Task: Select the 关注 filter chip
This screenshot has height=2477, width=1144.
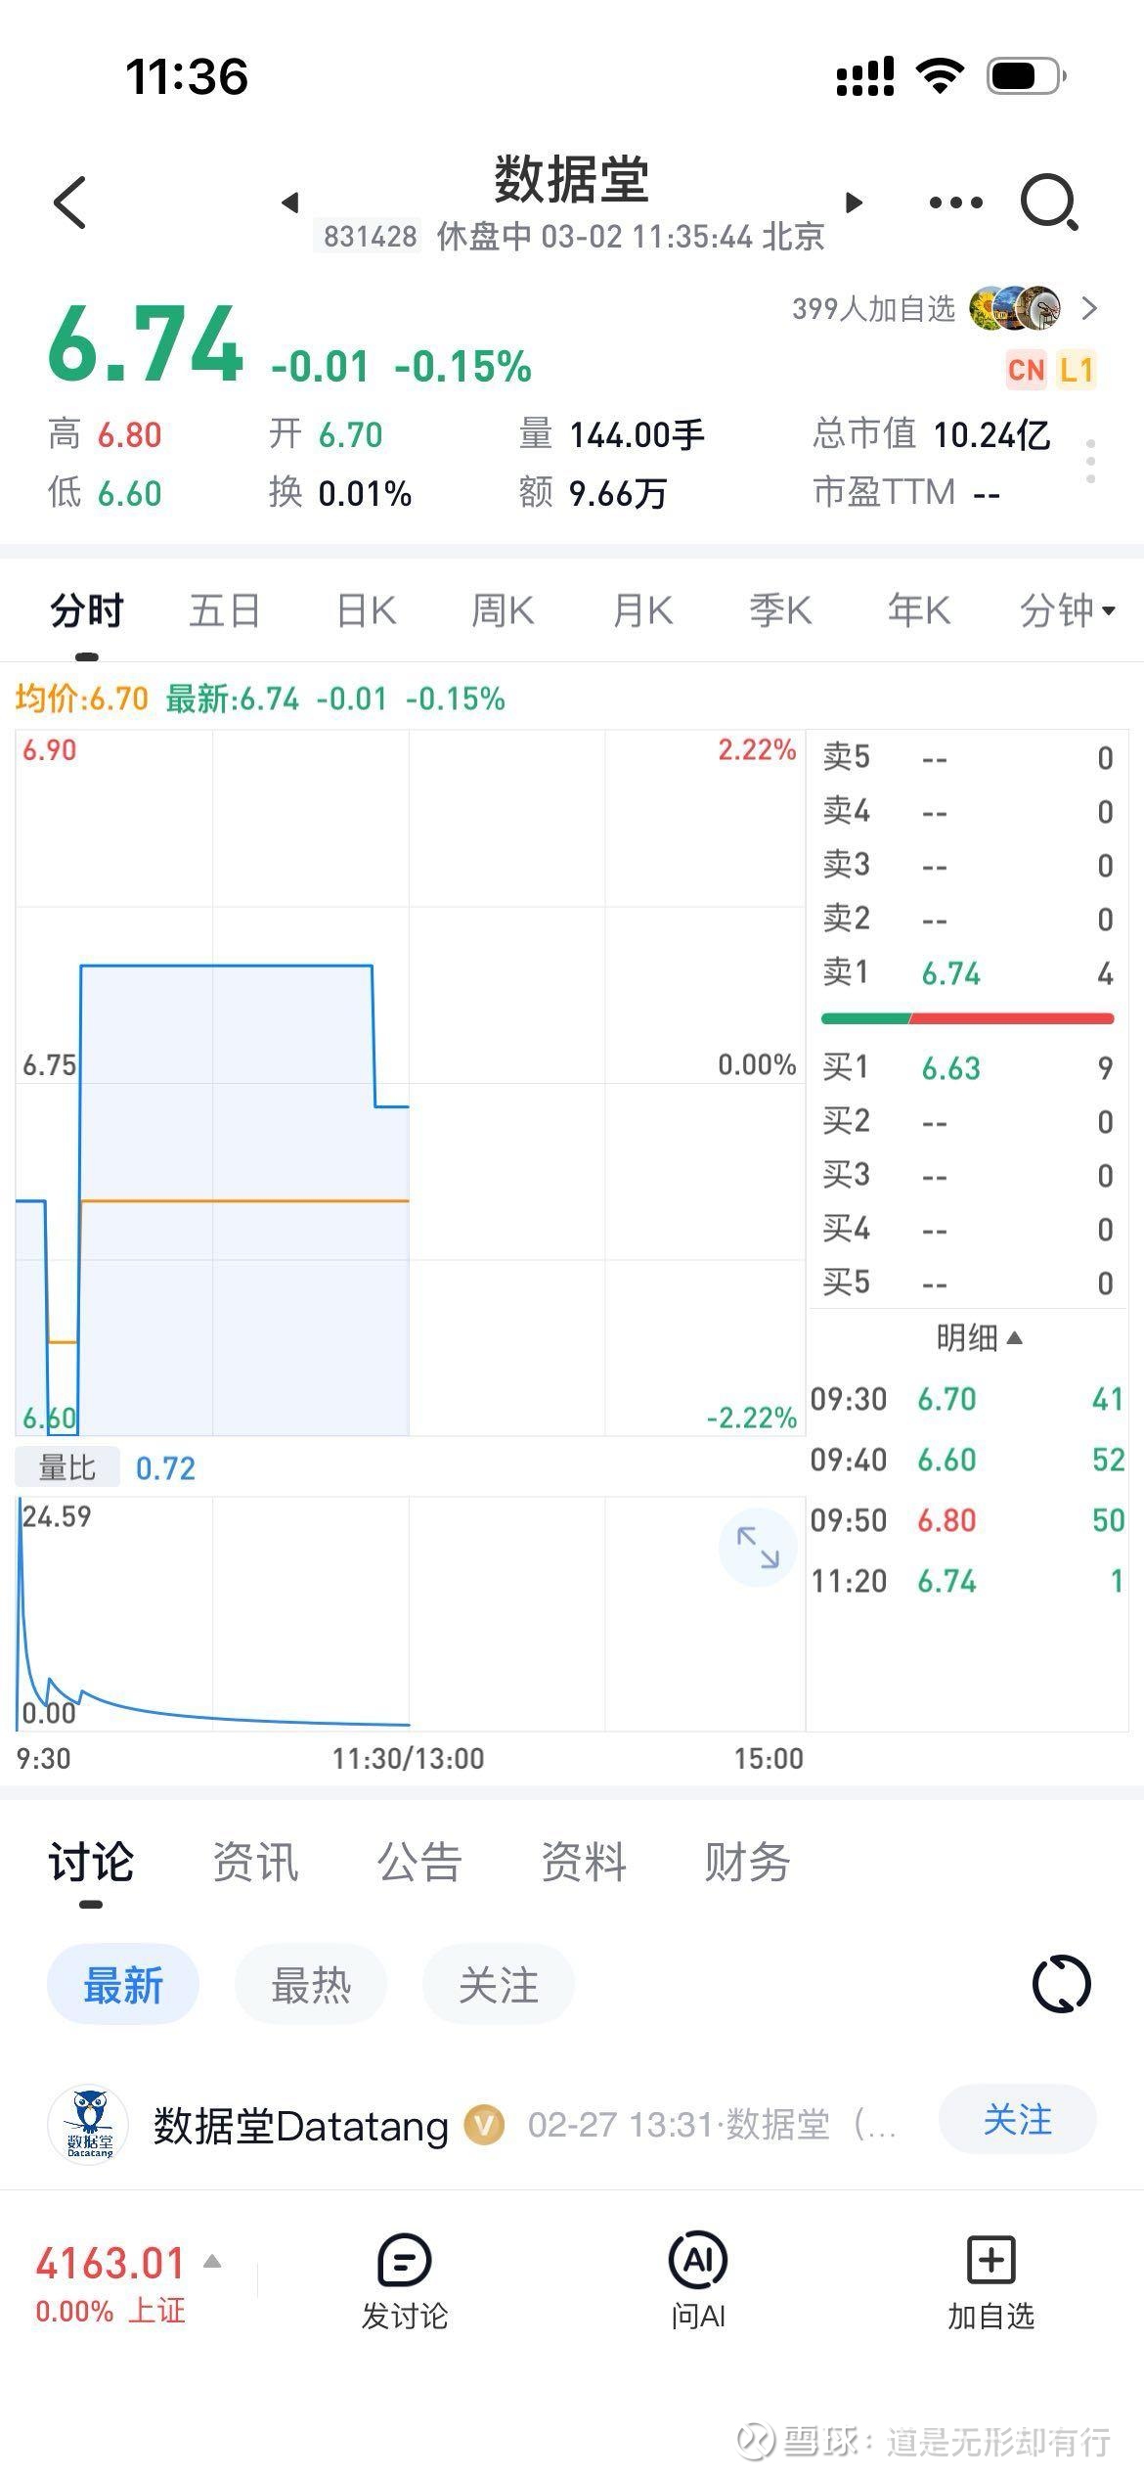Action: [x=499, y=1985]
